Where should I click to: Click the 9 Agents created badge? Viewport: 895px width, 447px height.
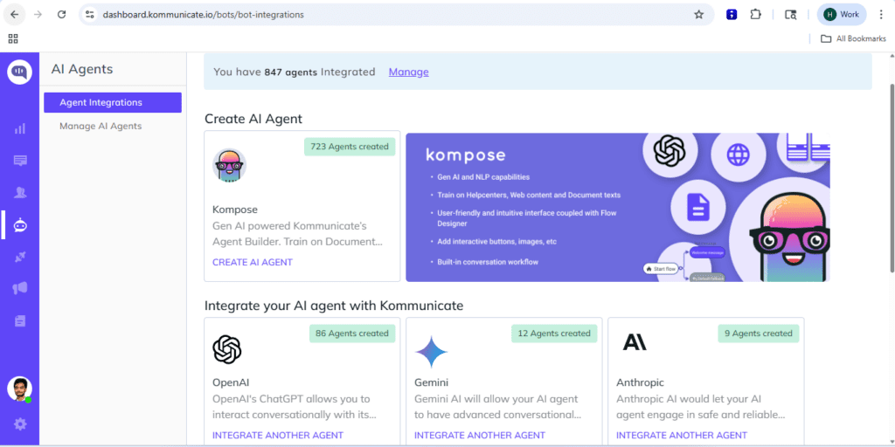pyautogui.click(x=759, y=334)
